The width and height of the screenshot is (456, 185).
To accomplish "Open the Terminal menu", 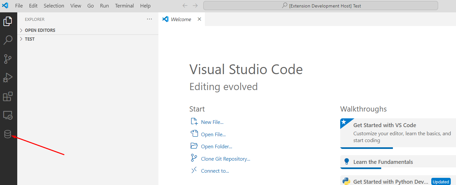I will [x=125, y=6].
